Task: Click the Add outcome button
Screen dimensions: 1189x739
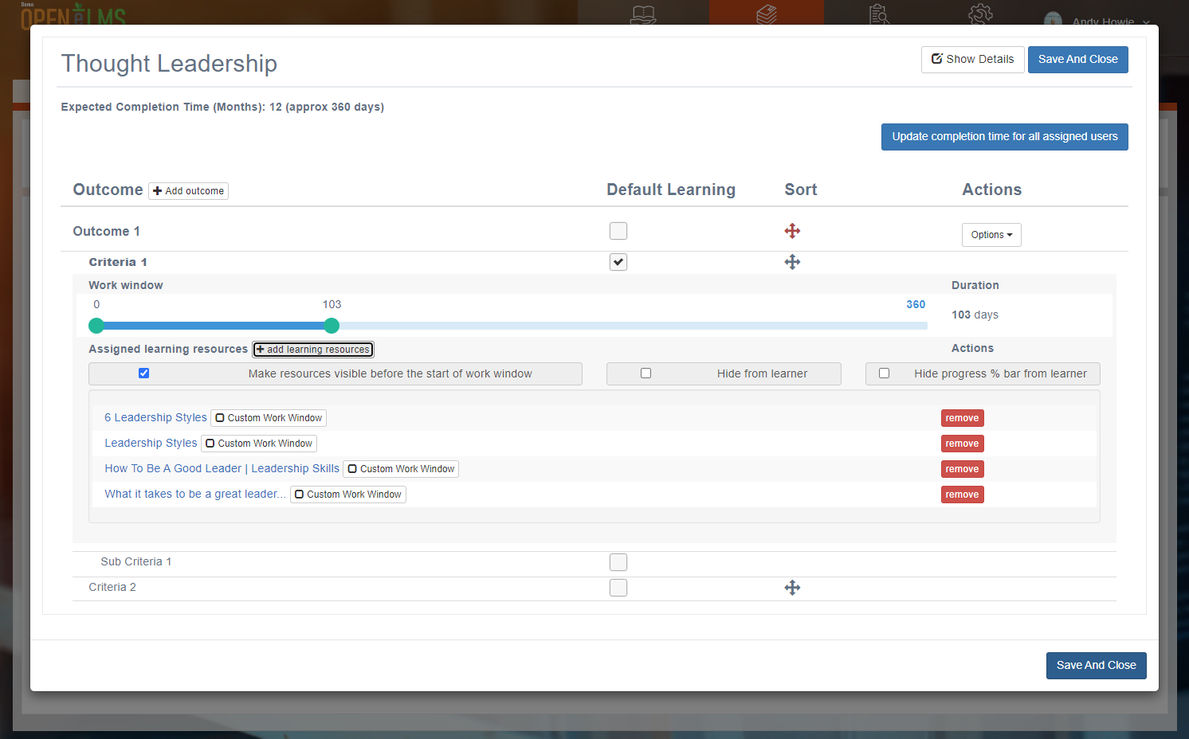Action: point(189,191)
